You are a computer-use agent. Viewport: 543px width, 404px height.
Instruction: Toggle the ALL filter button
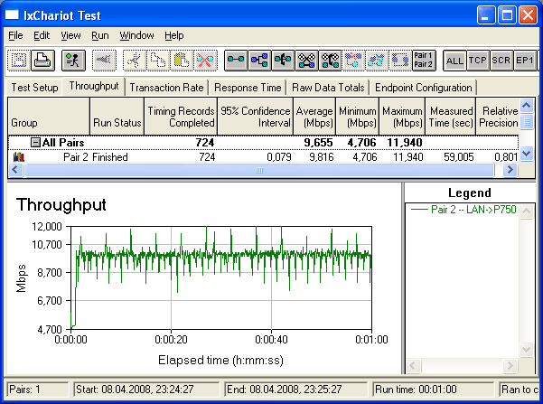click(455, 61)
